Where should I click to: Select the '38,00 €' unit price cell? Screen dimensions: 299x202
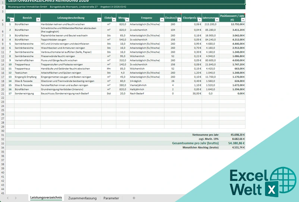192,94
